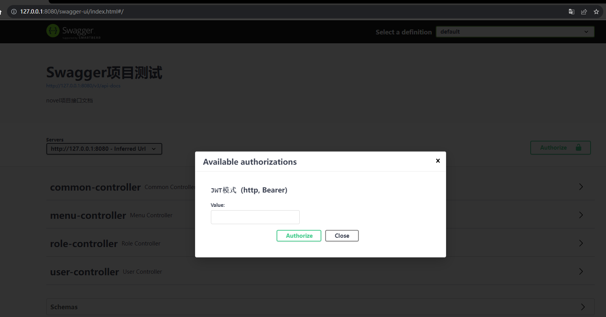Close the authorizations dialog with X
This screenshot has height=317, width=606.
coord(438,161)
